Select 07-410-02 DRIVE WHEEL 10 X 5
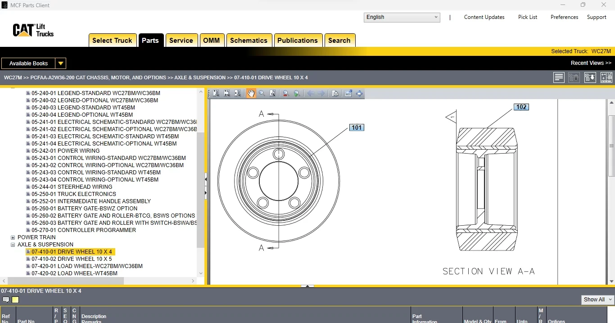 (x=72, y=259)
